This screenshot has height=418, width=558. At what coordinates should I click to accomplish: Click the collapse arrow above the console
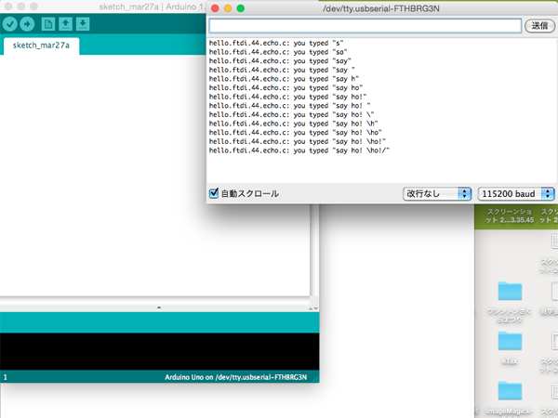(x=159, y=307)
